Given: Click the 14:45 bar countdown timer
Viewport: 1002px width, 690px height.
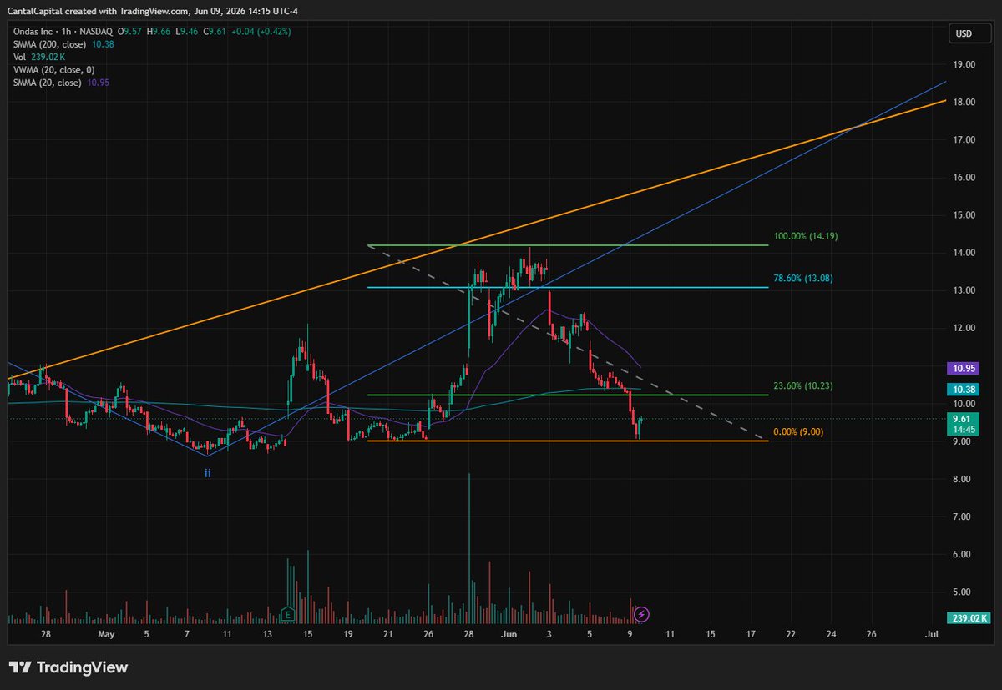Looking at the screenshot, I should pos(964,429).
